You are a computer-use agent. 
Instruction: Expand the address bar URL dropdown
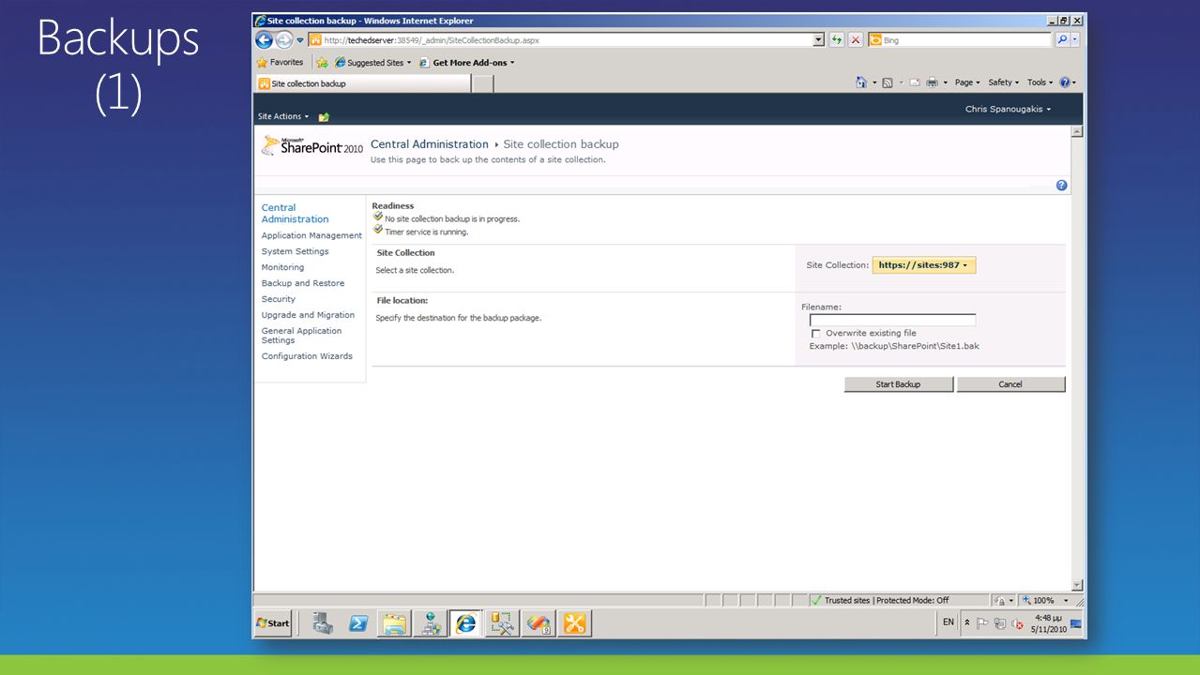click(x=819, y=40)
